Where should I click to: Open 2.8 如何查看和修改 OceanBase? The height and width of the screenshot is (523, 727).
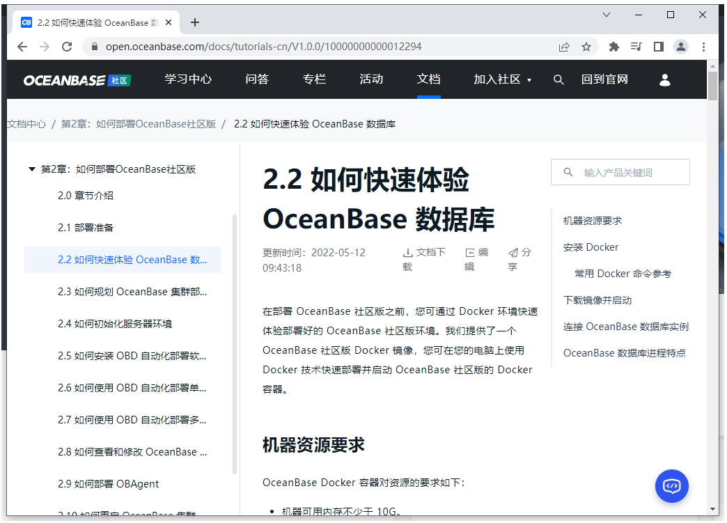132,451
